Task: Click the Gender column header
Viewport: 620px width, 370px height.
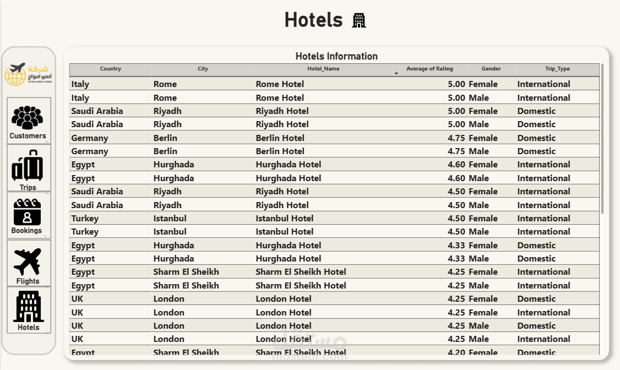Action: [491, 69]
